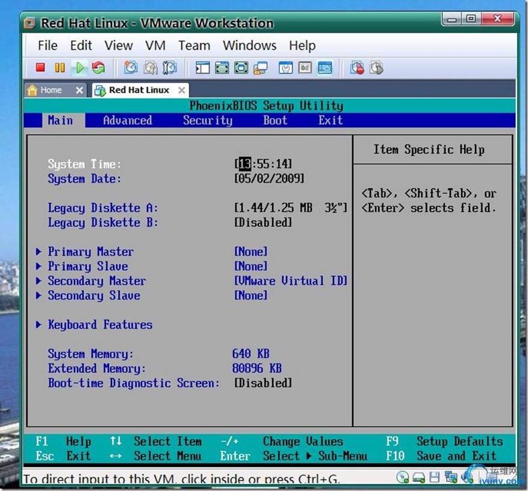Switch to Quick Switch mode icon
Image resolution: width=528 pixels, height=491 pixels.
[x=222, y=67]
